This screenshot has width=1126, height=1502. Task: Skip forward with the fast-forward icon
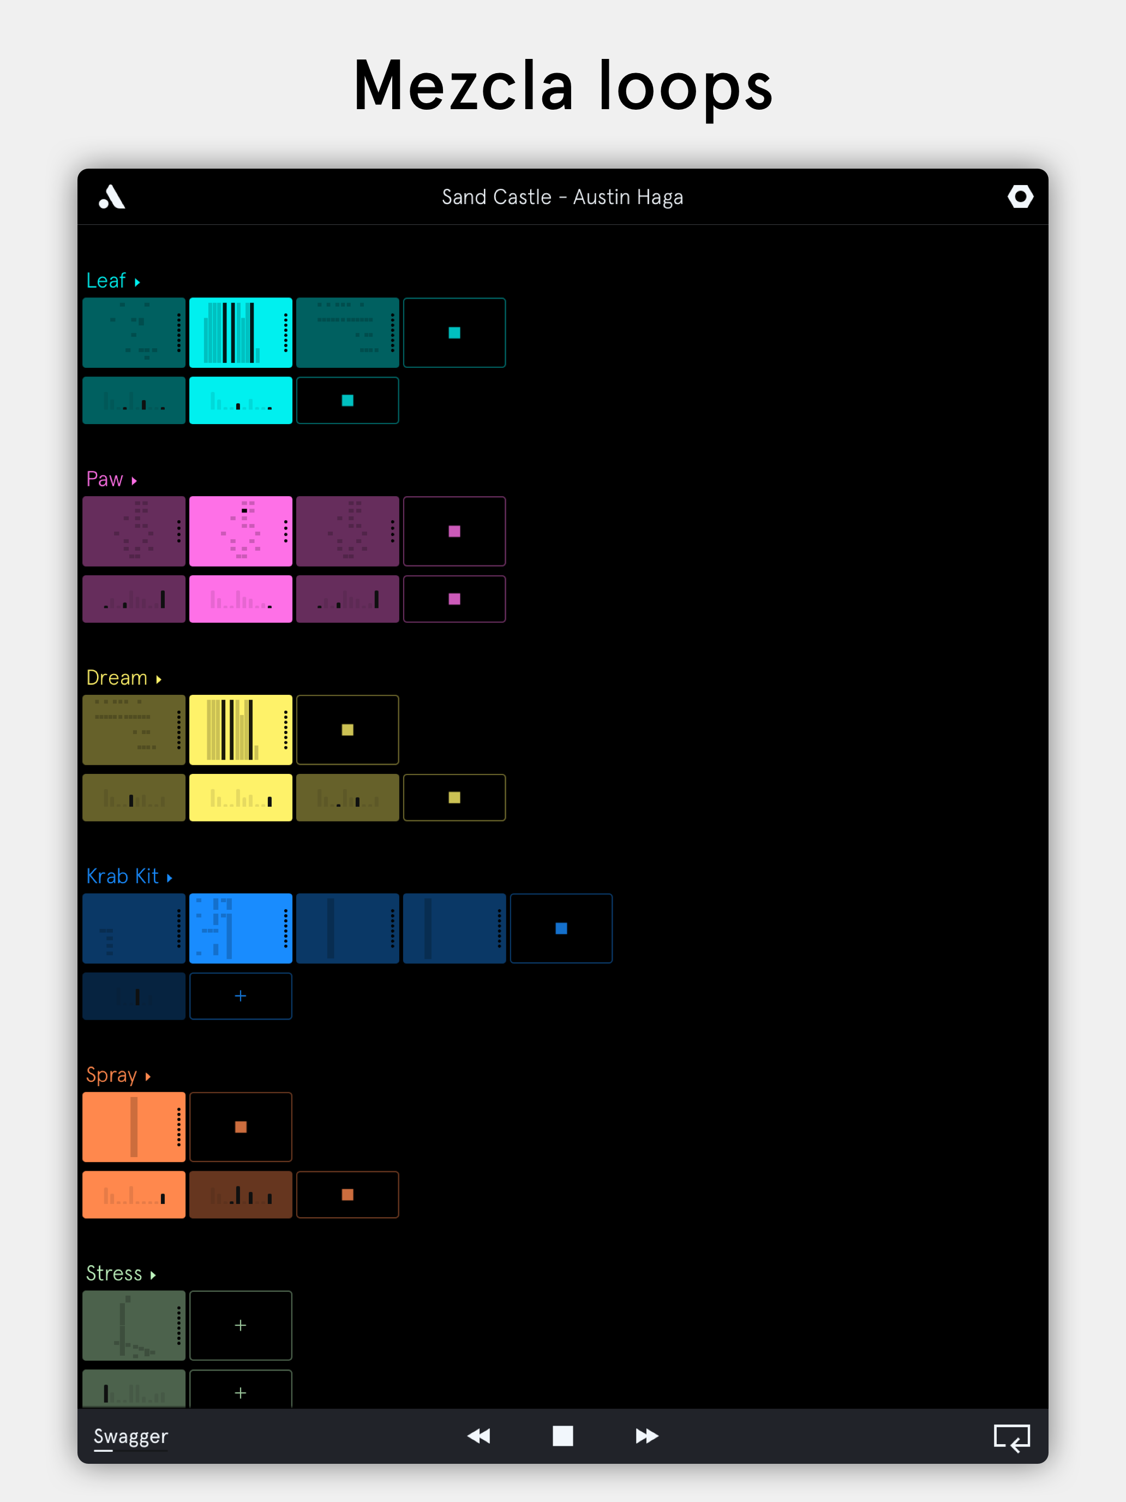tap(648, 1436)
